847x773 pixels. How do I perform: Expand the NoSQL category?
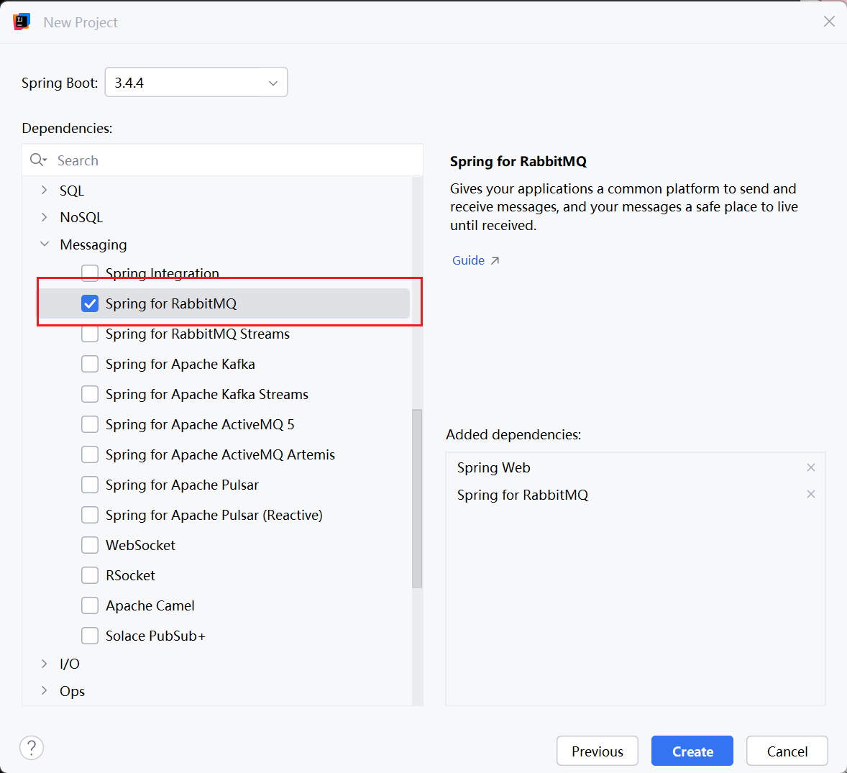tap(45, 217)
